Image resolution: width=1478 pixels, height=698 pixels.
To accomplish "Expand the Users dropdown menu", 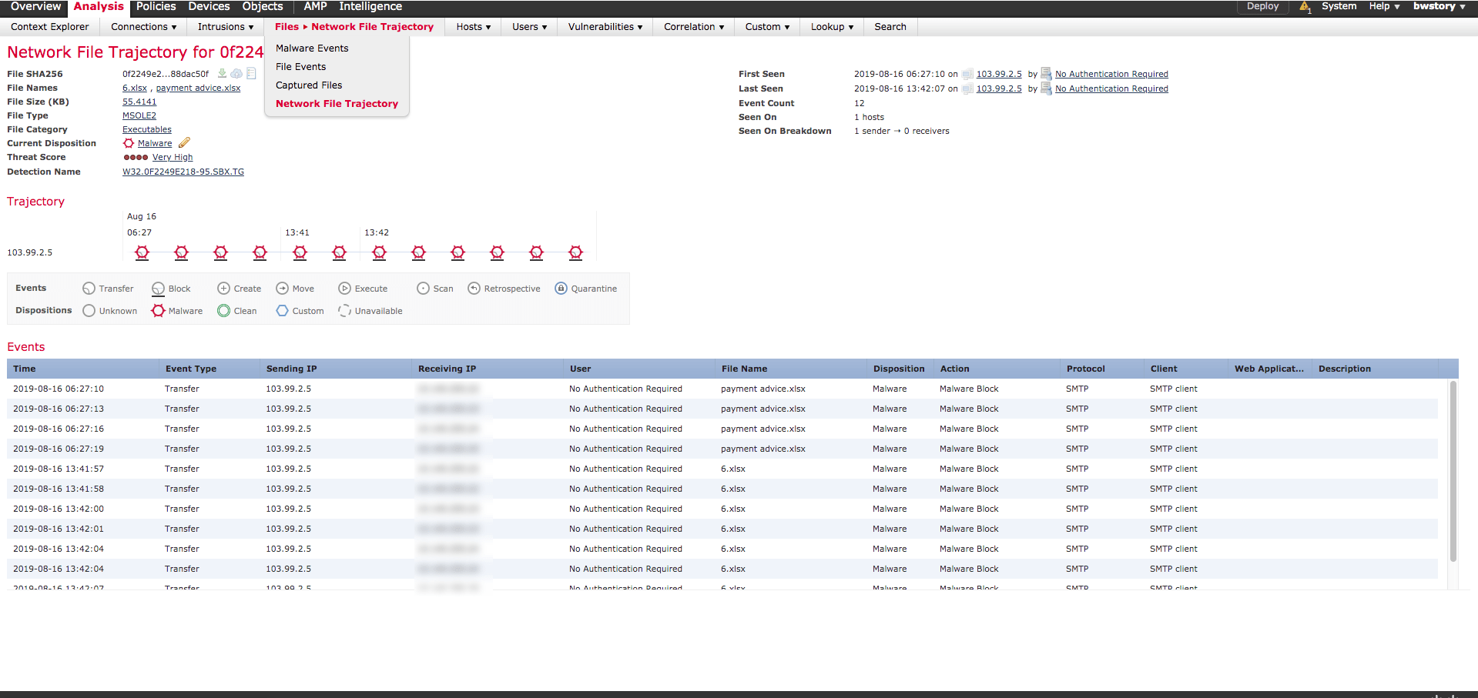I will tap(529, 27).
